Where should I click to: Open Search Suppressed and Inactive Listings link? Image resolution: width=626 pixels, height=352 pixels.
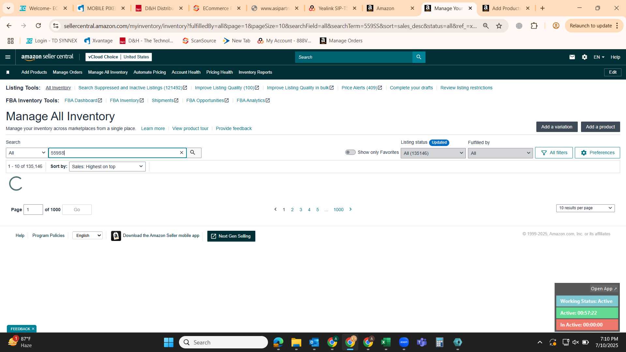(x=133, y=88)
